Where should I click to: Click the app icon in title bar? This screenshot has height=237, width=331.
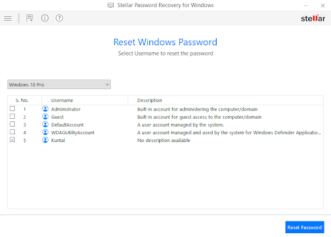111,5
